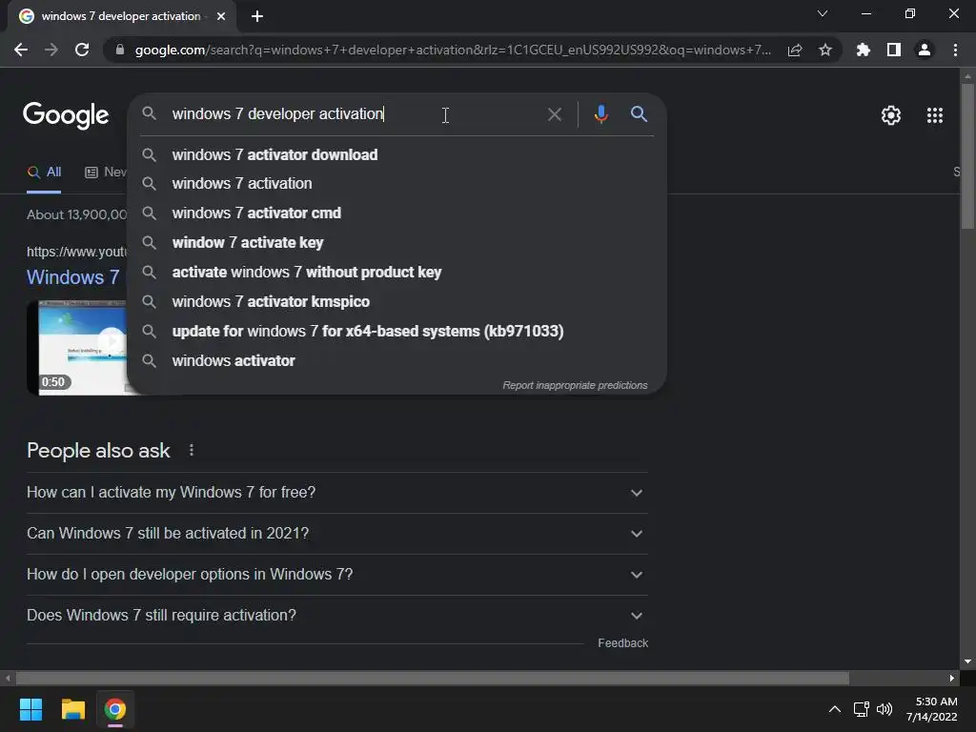Viewport: 976px width, 732px height.
Task: Go to the Google home logo
Action: coord(66,115)
